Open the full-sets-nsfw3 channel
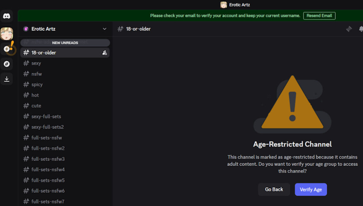Viewport: 363px width, 206px height. pyautogui.click(x=65, y=159)
